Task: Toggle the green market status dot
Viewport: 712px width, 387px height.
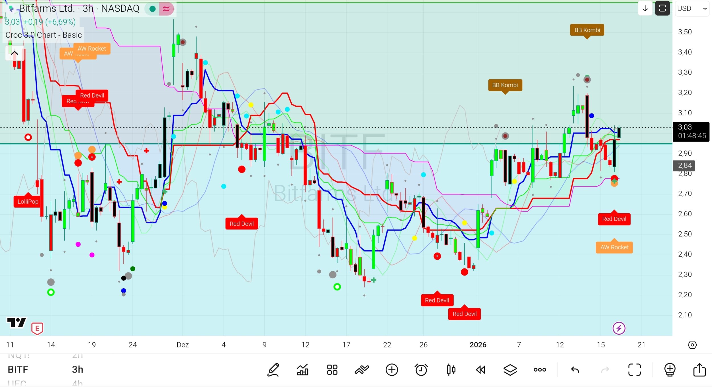Action: tap(152, 9)
